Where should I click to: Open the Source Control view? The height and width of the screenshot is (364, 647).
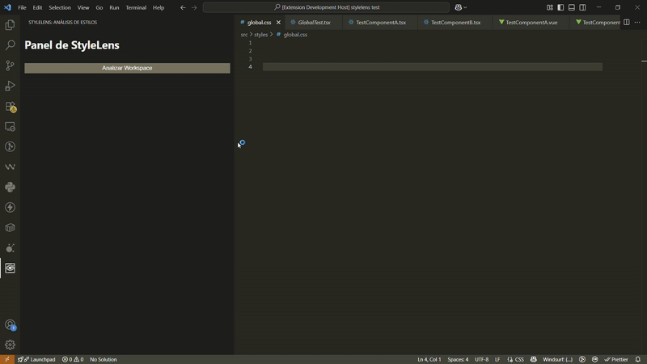click(x=10, y=66)
